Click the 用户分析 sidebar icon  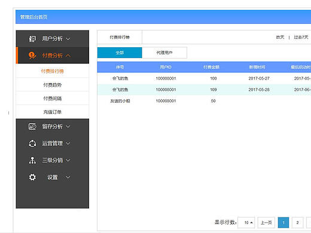coord(32,39)
